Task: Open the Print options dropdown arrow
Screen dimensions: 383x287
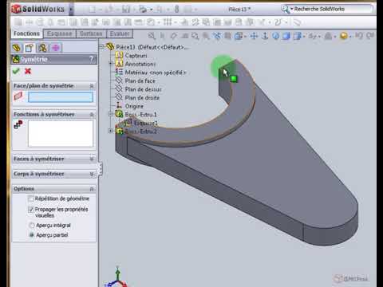Action: click(x=151, y=10)
